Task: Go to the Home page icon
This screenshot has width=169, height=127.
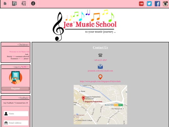Action: pyautogui.click(x=5, y=3)
